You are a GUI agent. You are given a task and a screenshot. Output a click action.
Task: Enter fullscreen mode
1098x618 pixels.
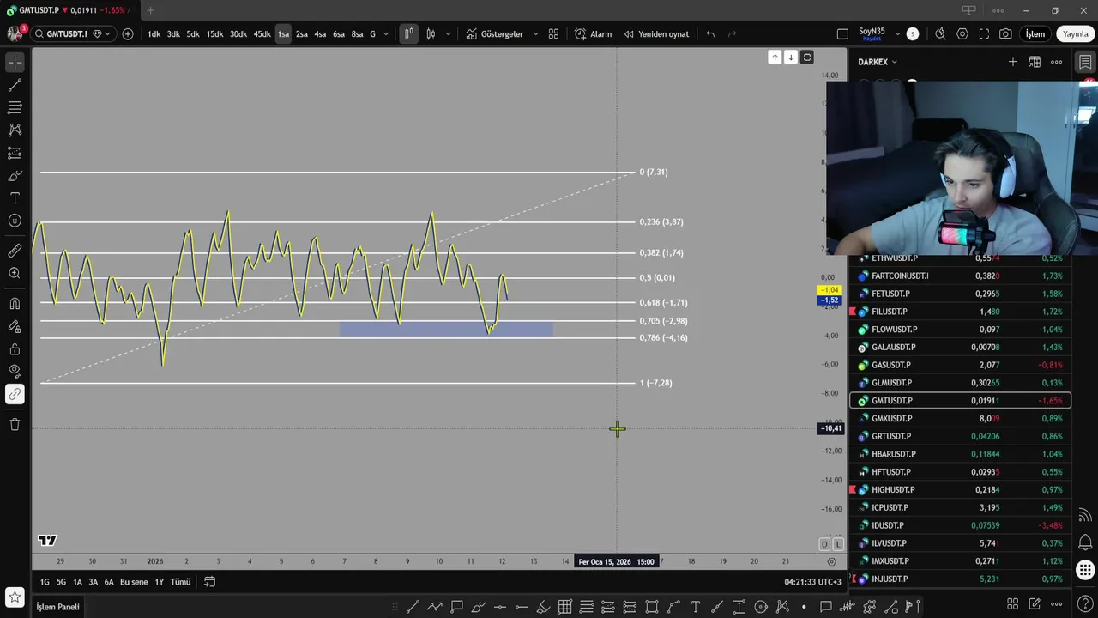pos(984,34)
